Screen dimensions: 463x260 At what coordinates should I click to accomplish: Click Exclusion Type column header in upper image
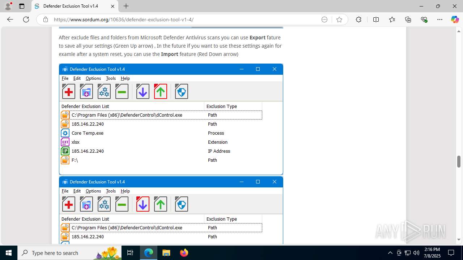pyautogui.click(x=233, y=106)
